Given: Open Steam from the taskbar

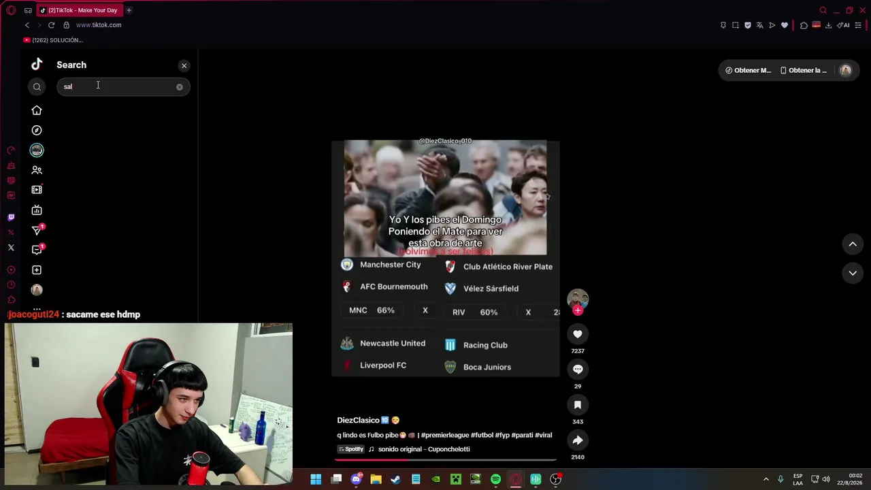Looking at the screenshot, I should (x=395, y=479).
